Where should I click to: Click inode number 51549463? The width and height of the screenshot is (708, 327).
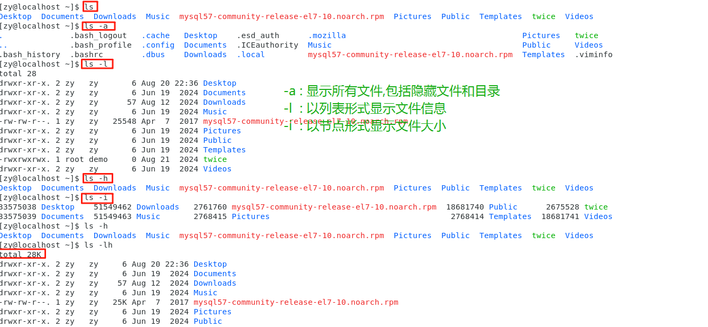point(113,216)
